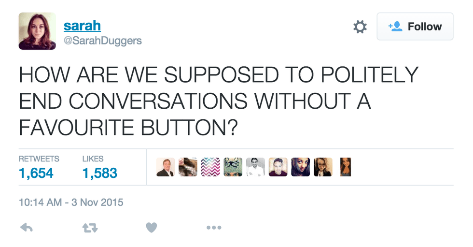View the 1,654 retweets list
The height and width of the screenshot is (247, 473).
pos(36,173)
